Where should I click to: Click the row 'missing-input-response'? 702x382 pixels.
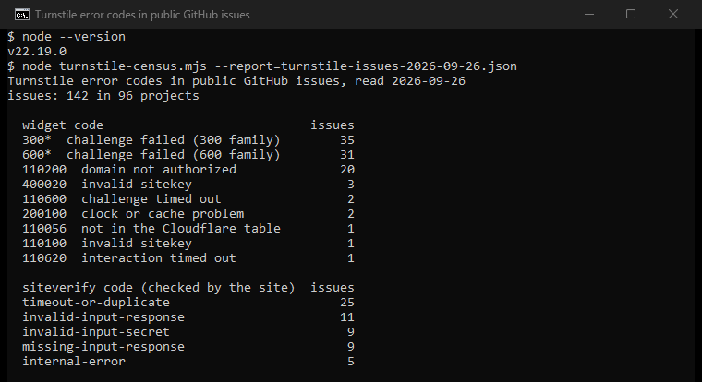click(x=188, y=347)
